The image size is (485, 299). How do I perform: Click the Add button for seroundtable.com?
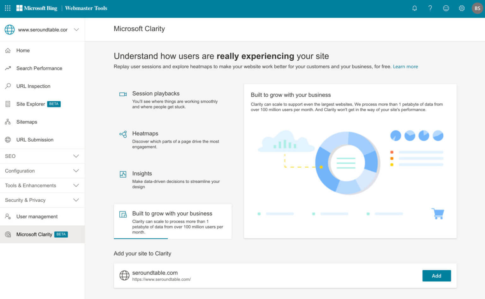436,276
